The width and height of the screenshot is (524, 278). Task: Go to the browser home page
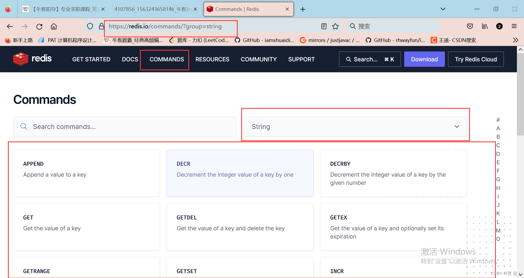coord(54,26)
